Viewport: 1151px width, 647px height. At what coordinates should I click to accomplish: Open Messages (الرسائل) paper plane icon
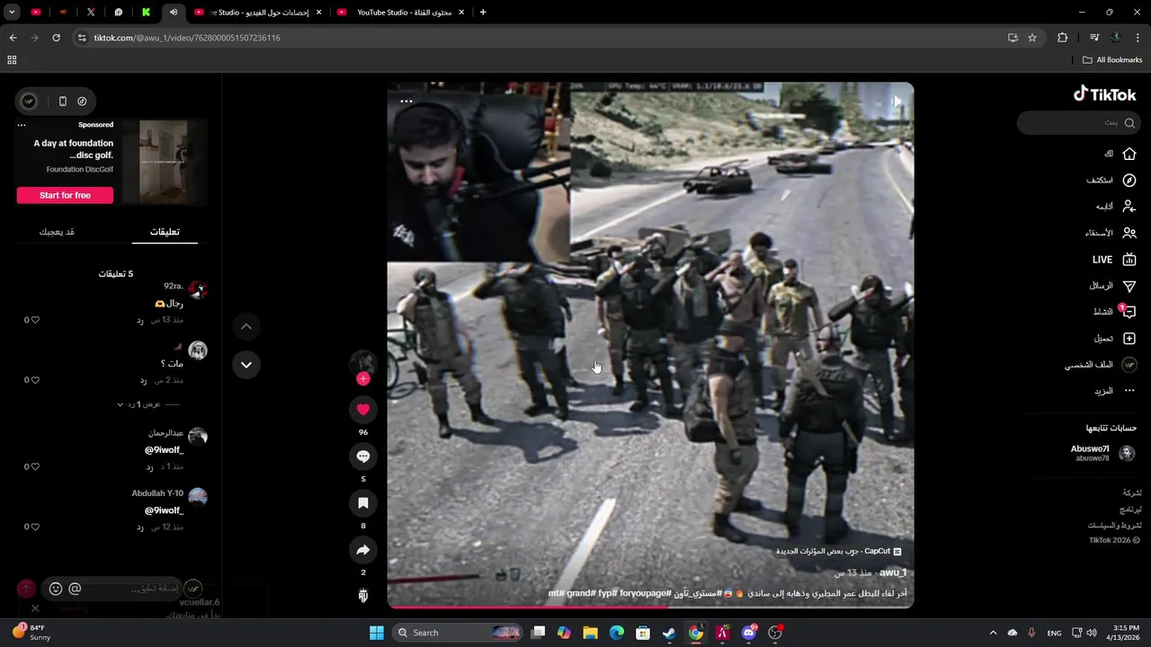(1129, 286)
